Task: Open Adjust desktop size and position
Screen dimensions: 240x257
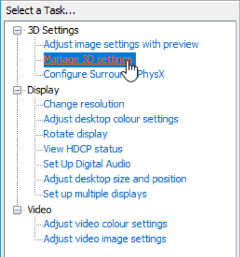Action: (x=115, y=179)
